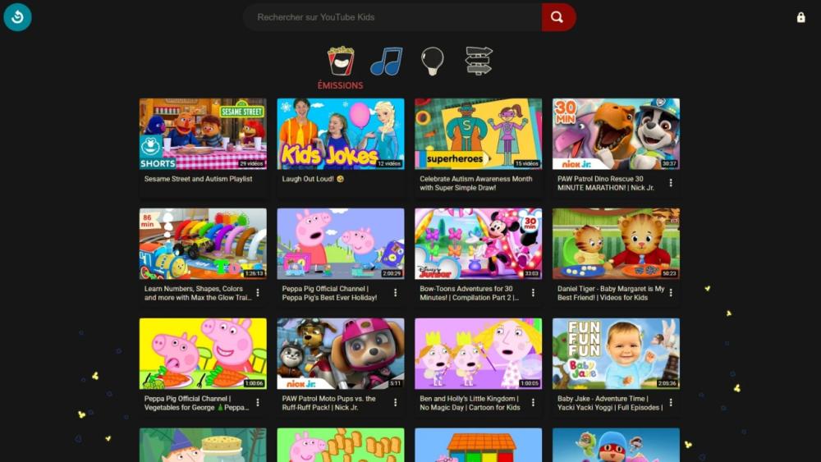This screenshot has height=462, width=821.
Task: Click the teal back arrow icon
Action: pos(17,16)
